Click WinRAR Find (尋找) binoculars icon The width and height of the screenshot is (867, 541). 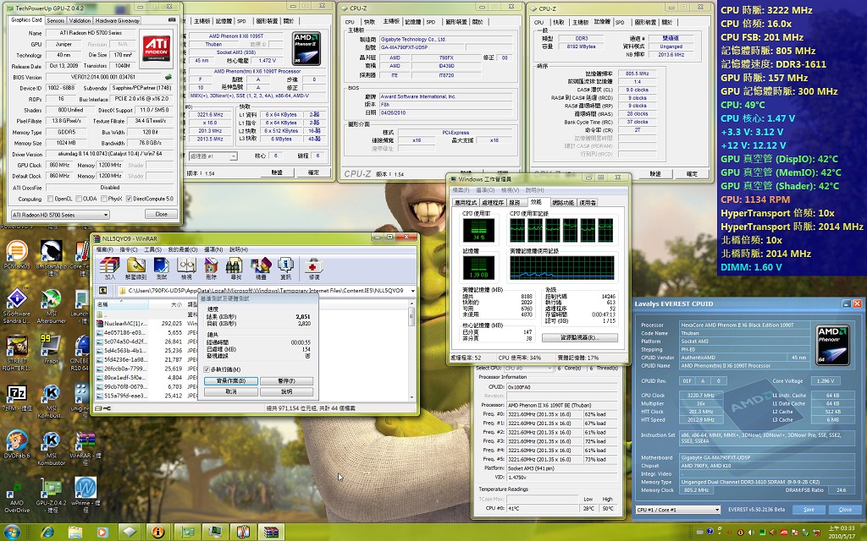coord(235,268)
